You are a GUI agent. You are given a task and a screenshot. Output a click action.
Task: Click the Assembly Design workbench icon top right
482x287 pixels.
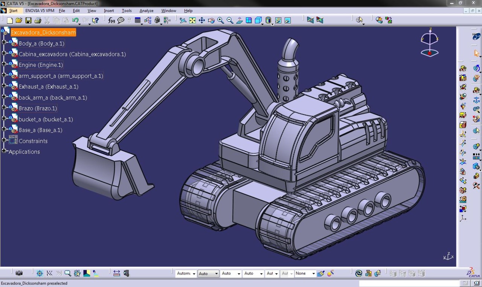pyautogui.click(x=476, y=36)
